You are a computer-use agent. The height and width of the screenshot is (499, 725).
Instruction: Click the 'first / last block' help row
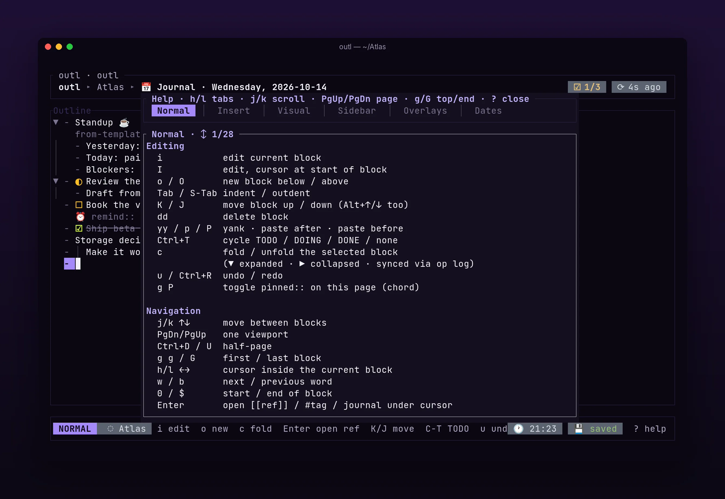tap(239, 358)
